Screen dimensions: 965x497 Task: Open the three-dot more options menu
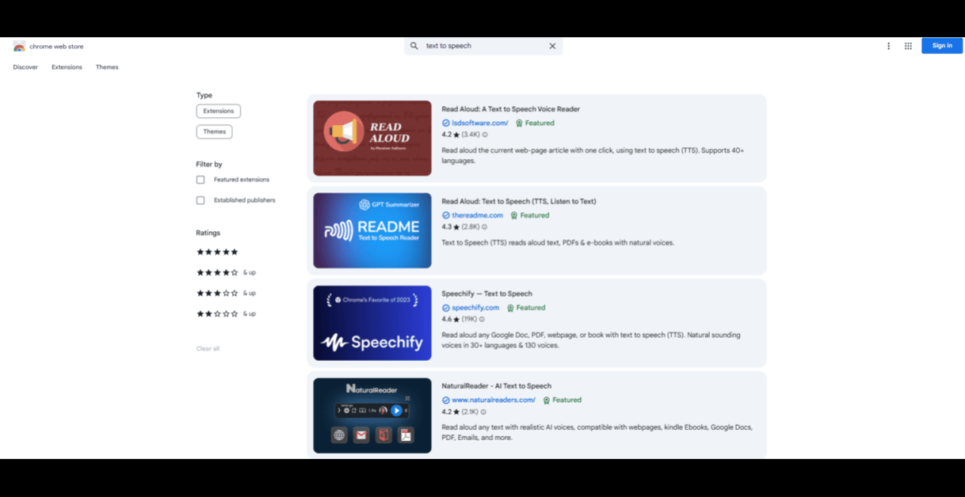coord(888,46)
